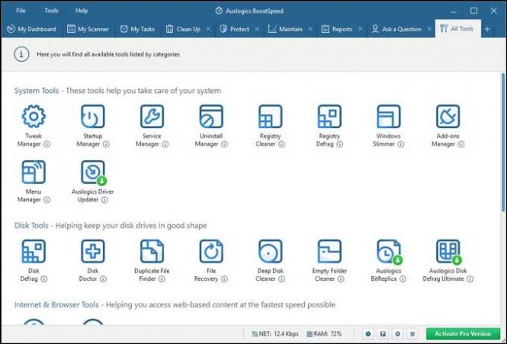This screenshot has height=344, width=507.
Task: Show info for Disk Defrag Ultimate
Action: tap(470, 279)
